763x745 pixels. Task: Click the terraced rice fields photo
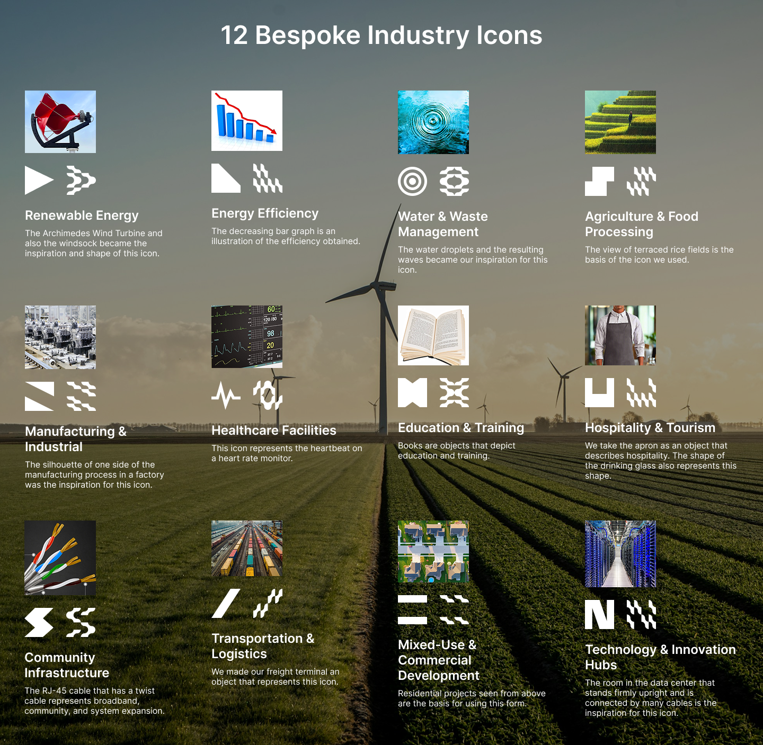click(x=620, y=122)
